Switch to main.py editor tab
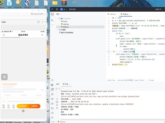Image resolution: width=165 pixels, height=123 pixels. coord(112,14)
